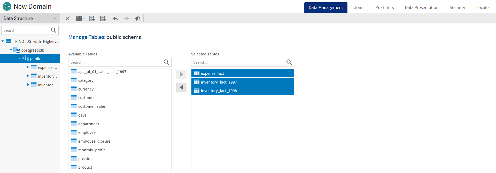This screenshot has width=496, height=173.
Task: Select the currency table
Action: pyautogui.click(x=120, y=89)
